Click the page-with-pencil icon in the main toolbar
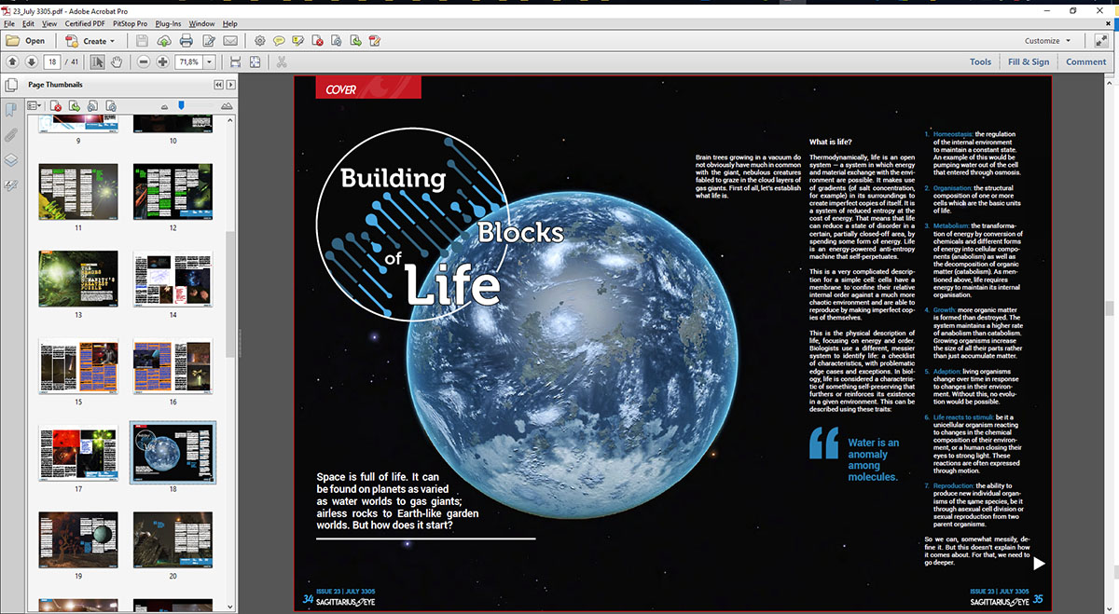 click(x=375, y=41)
